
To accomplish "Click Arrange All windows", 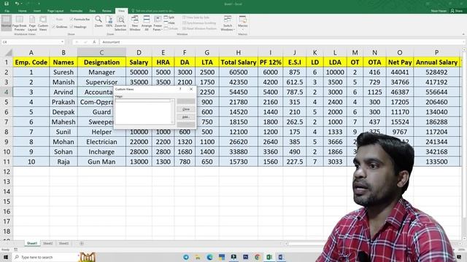I will point(147,23).
